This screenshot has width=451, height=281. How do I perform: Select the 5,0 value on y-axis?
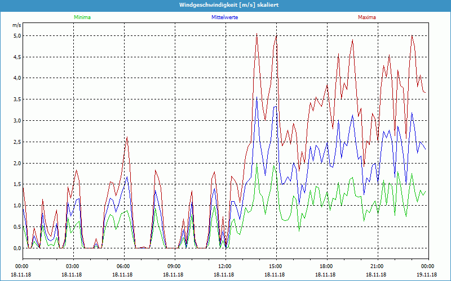(16, 35)
